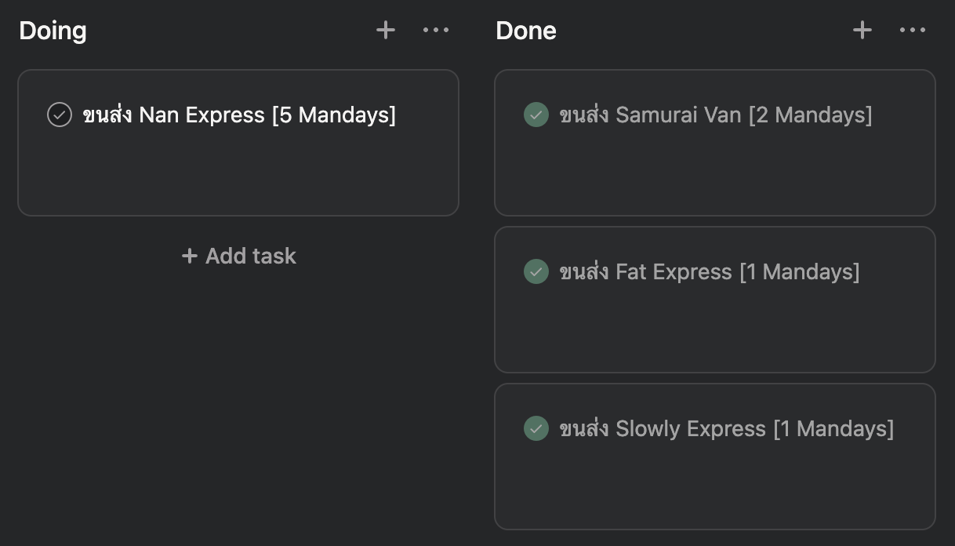Open more options menu for Doing column
Screen dimensions: 955x546
436,31
